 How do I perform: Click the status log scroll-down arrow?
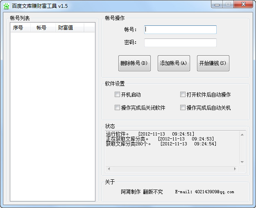pyautogui.click(x=242, y=162)
